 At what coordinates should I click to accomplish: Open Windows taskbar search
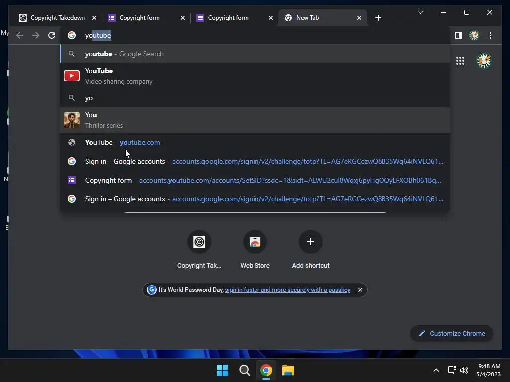click(x=244, y=370)
